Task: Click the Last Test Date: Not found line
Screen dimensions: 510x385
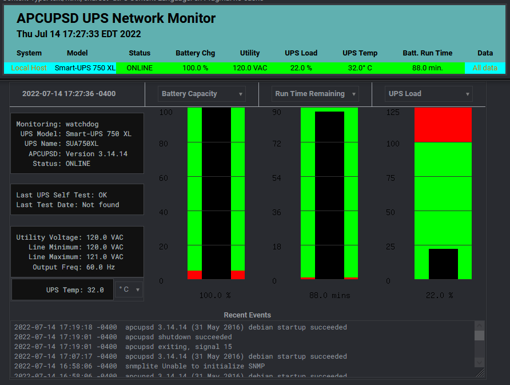Action: pos(67,205)
